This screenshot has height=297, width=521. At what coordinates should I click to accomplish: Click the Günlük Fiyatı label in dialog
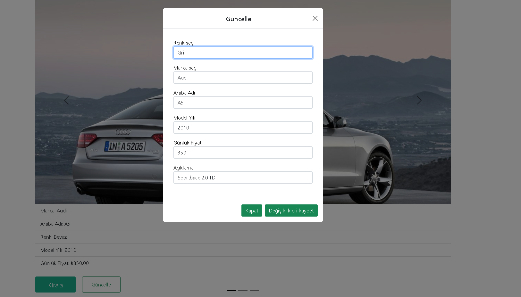click(188, 143)
